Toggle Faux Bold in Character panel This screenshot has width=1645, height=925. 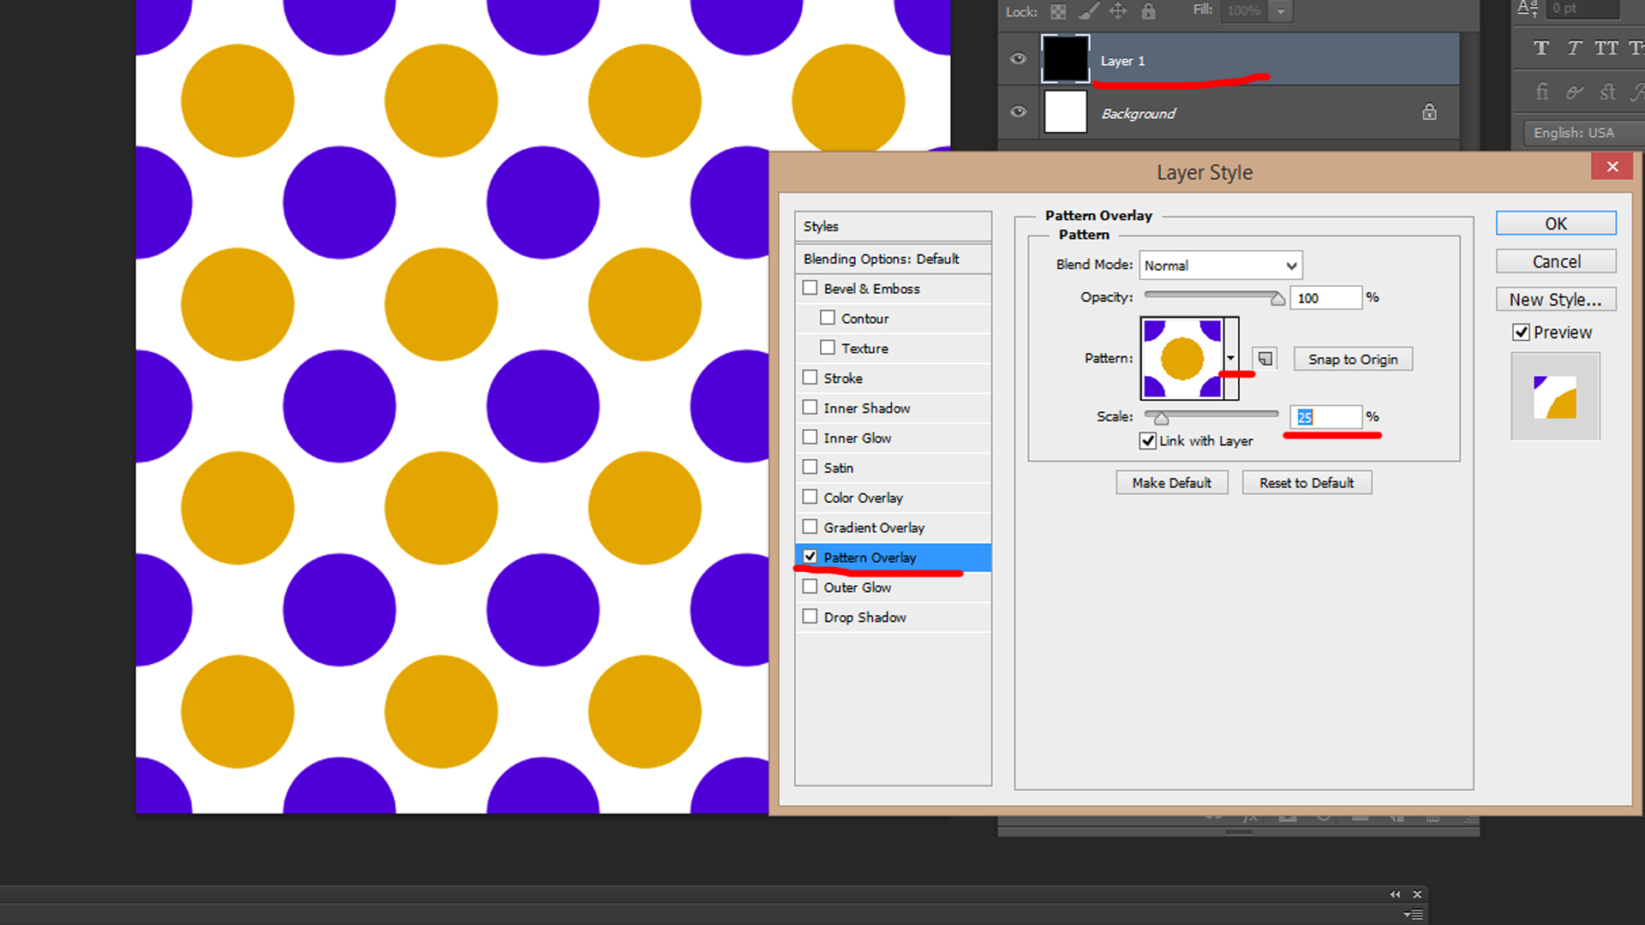1541,48
